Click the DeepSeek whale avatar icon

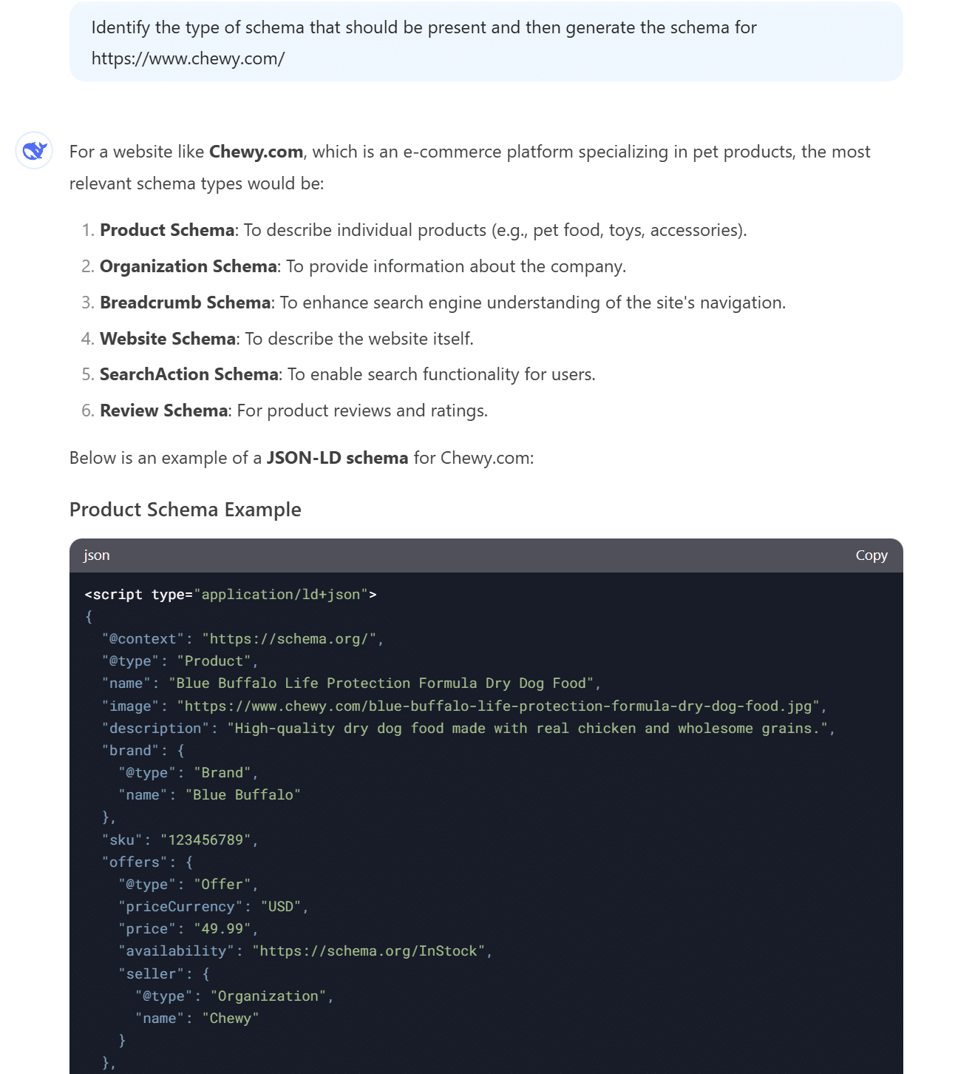click(34, 151)
